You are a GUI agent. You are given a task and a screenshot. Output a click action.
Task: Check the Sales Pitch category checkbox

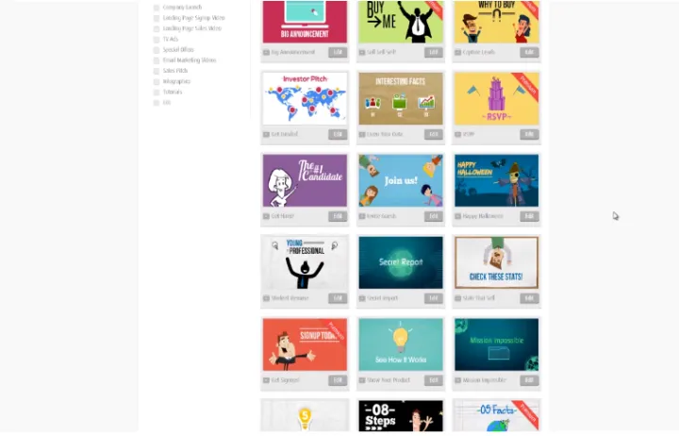click(x=157, y=71)
